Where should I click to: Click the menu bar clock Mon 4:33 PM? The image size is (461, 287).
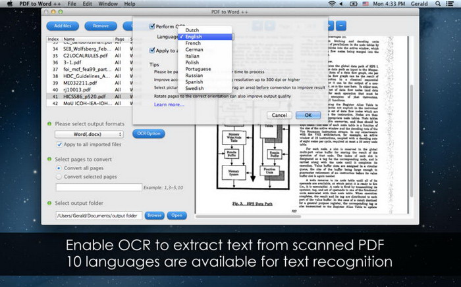tap(389, 4)
